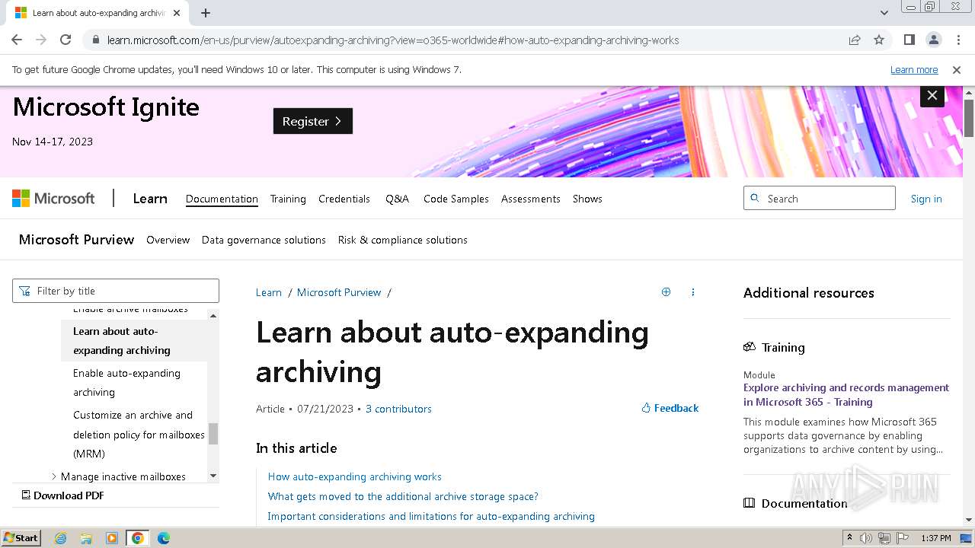Viewport: 975px width, 548px height.
Task: Click the add to collection plus icon
Action: (666, 292)
